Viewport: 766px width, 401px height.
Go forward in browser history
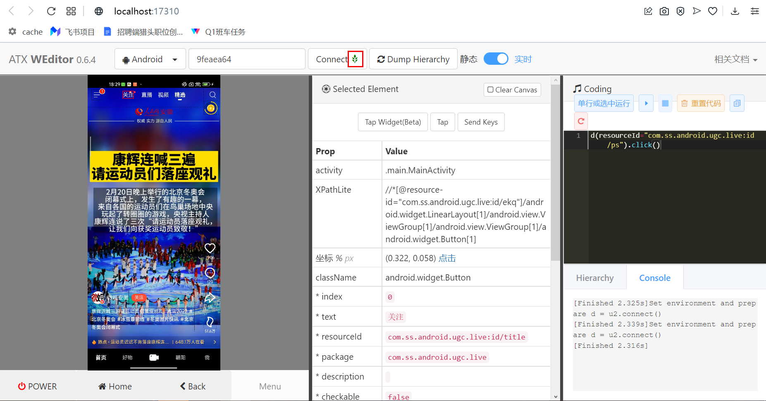31,11
